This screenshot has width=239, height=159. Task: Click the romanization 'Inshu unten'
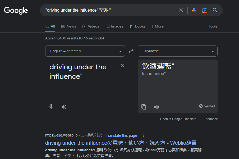154,74
